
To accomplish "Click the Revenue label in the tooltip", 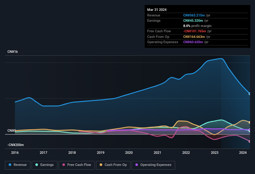I will point(154,15).
